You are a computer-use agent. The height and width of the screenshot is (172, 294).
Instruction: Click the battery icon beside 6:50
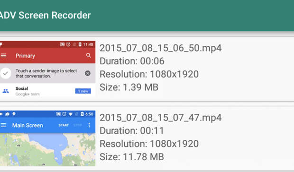82,114
